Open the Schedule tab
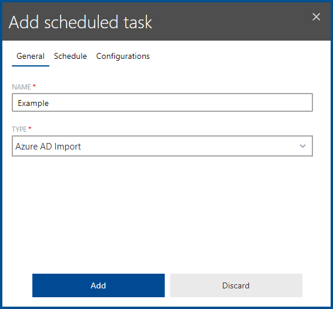 pos(70,57)
